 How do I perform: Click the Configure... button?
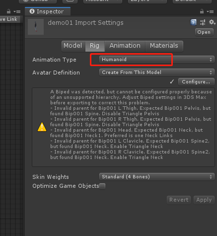[196, 82]
